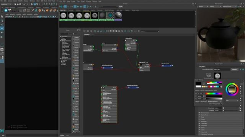
Task: Expand the Thin Film section
Action: tap(199, 123)
